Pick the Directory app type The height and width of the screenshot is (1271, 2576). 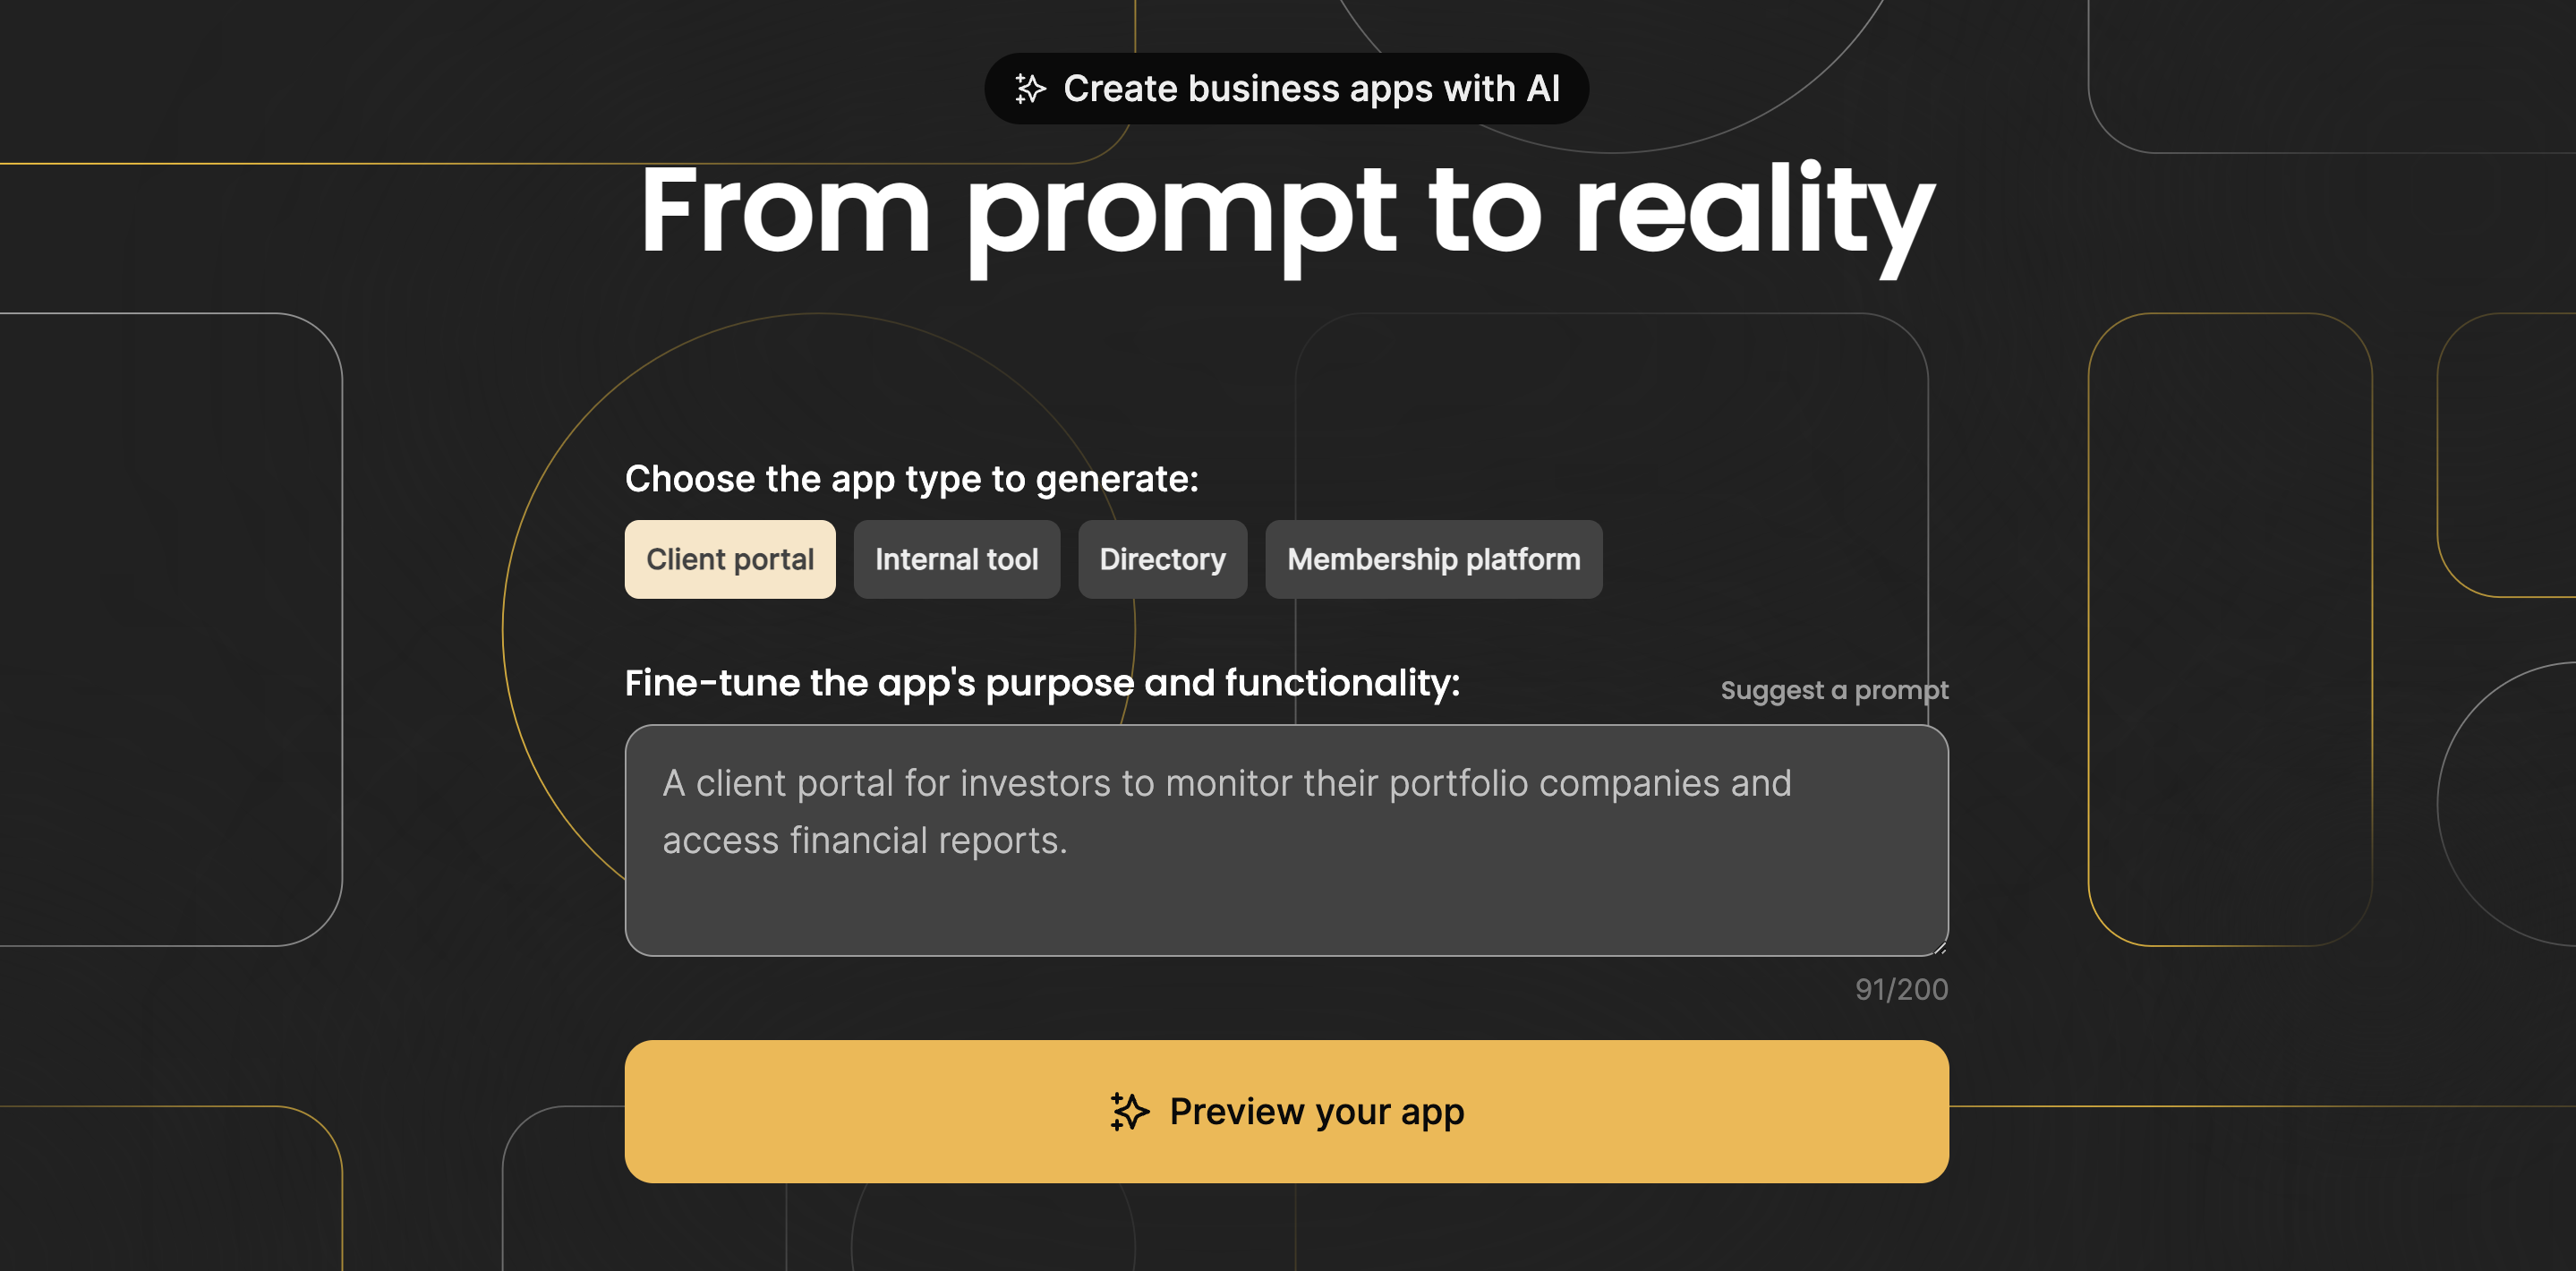[x=1162, y=559]
